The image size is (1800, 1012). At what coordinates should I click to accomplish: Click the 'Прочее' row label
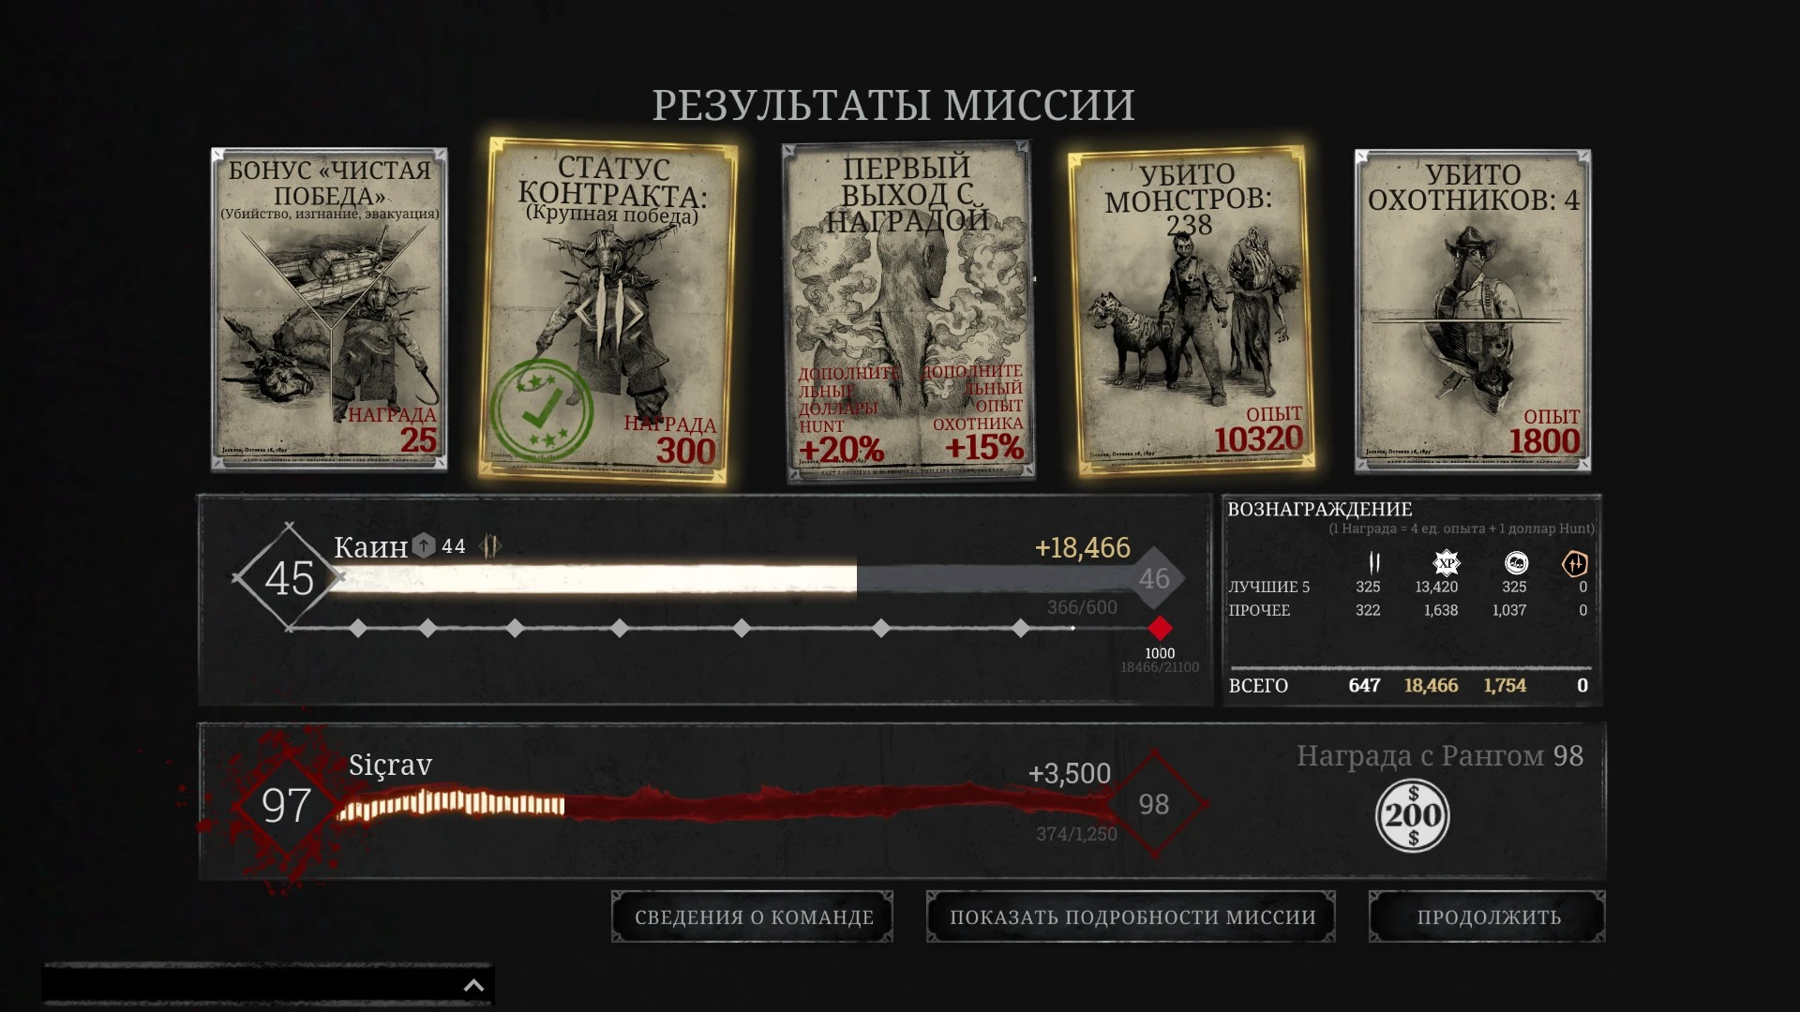(x=1259, y=610)
